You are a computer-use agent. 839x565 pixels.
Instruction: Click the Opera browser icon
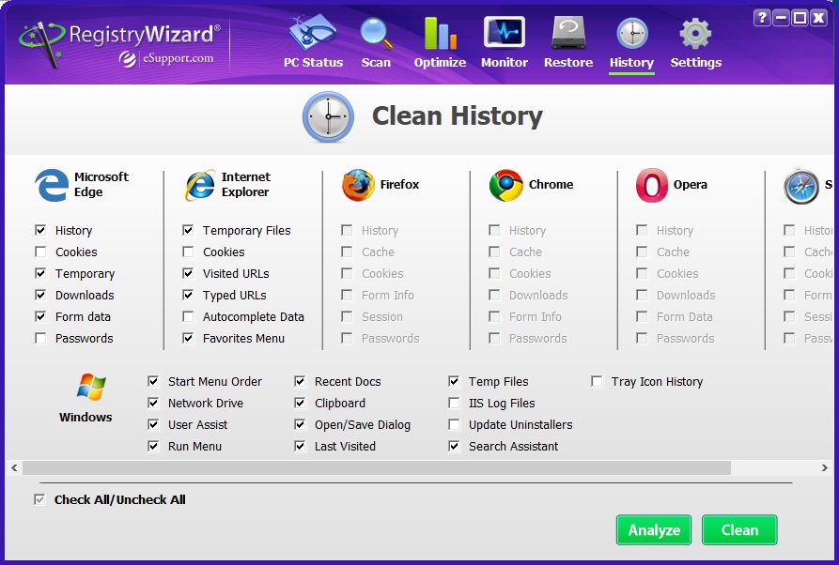point(652,185)
